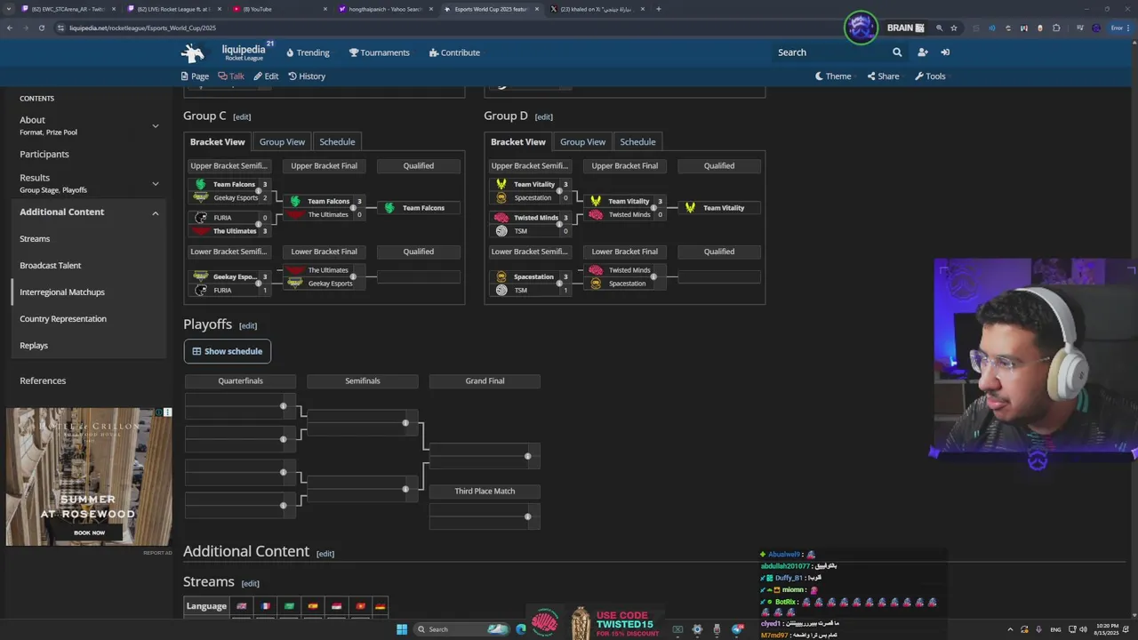Jump to References in contents
1138x640 pixels.
coord(43,380)
